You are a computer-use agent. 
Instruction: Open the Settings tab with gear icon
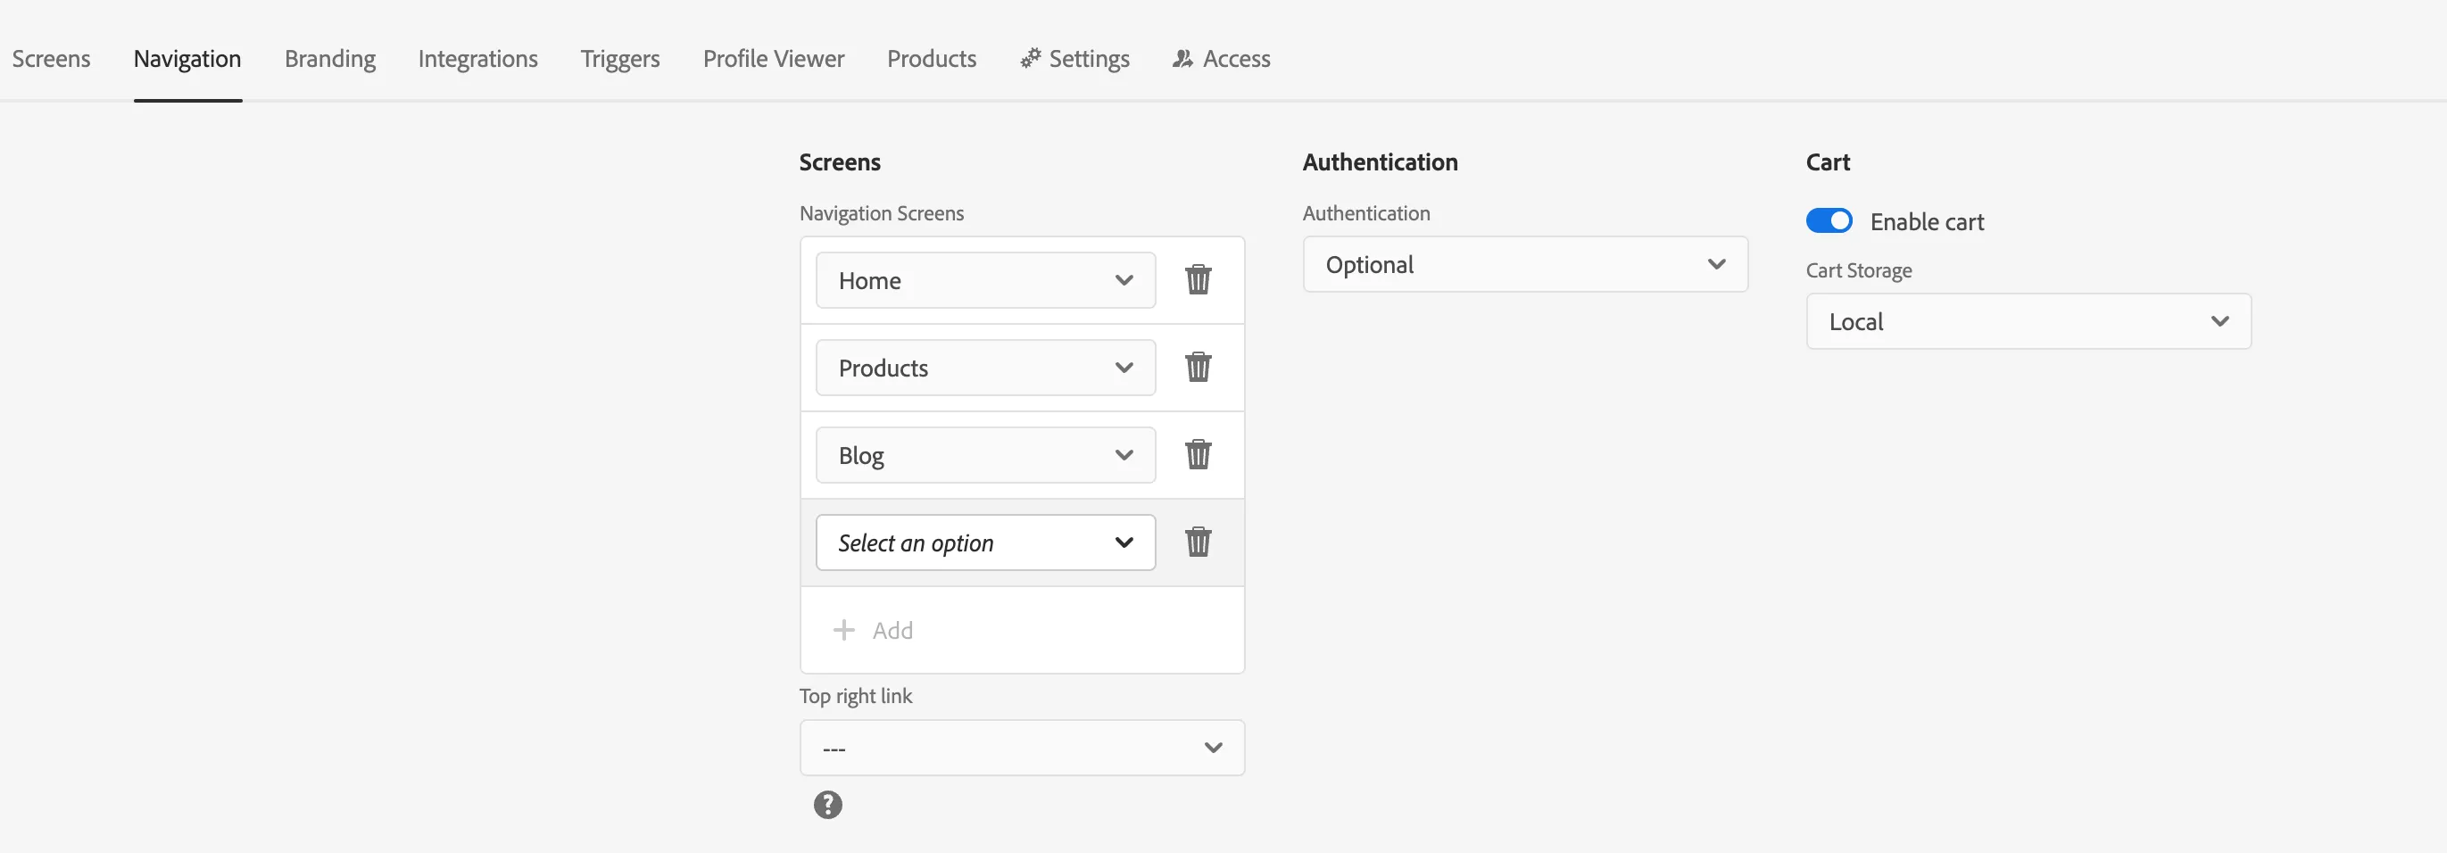tap(1074, 59)
